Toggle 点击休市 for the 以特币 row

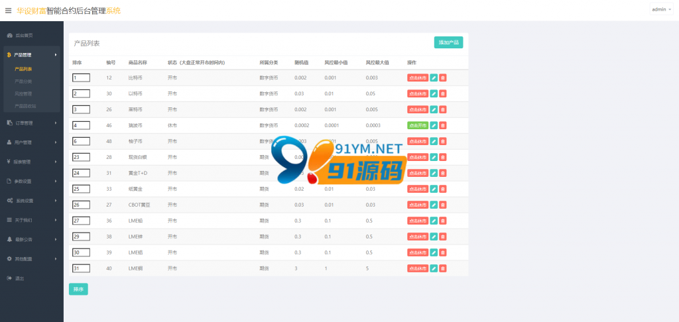(418, 93)
